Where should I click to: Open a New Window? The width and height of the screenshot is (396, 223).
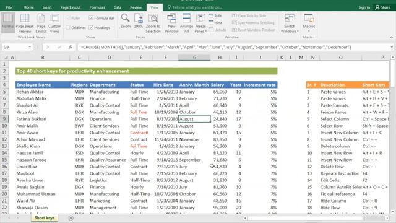click(171, 23)
